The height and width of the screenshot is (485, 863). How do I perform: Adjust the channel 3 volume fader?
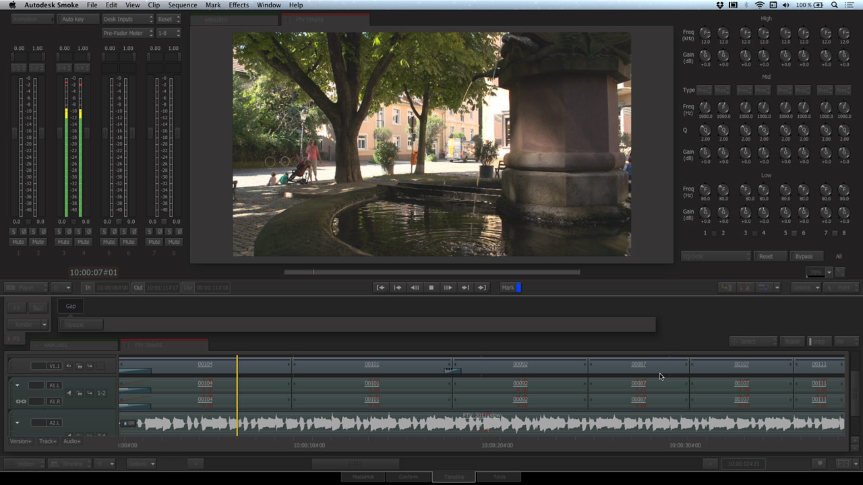(x=59, y=133)
